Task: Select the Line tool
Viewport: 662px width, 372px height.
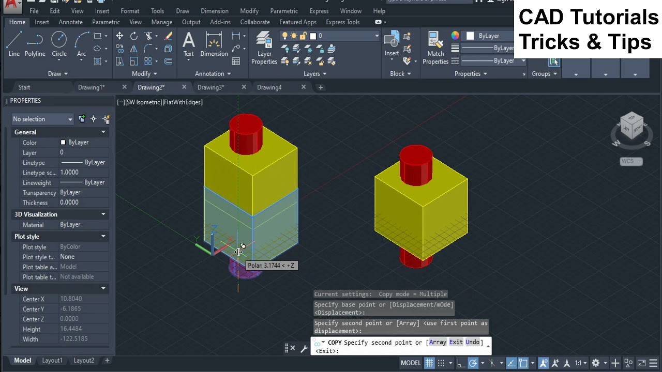Action: click(x=14, y=44)
